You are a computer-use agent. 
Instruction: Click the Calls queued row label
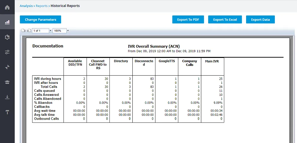pyautogui.click(x=45, y=91)
